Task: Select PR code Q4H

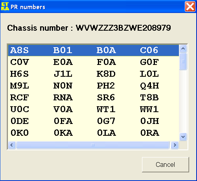Action: (149, 86)
